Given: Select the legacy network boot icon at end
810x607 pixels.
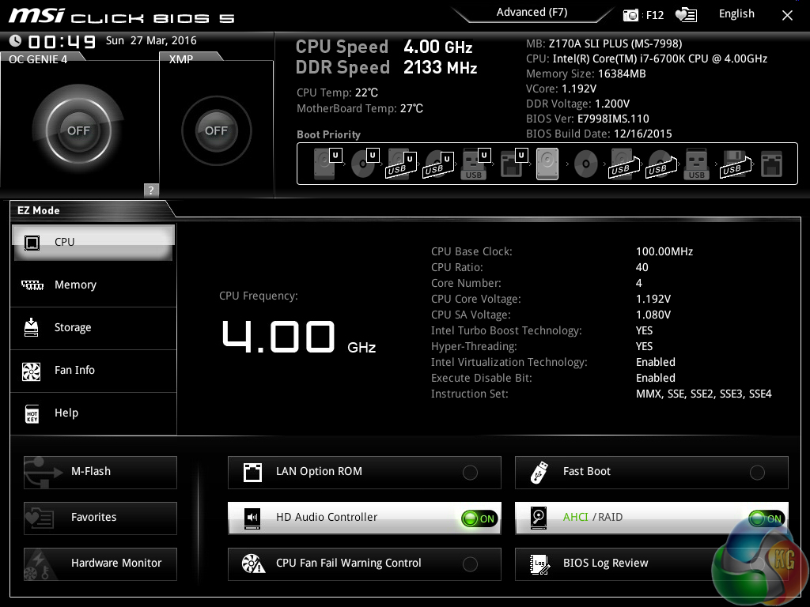Looking at the screenshot, I should pos(772,164).
